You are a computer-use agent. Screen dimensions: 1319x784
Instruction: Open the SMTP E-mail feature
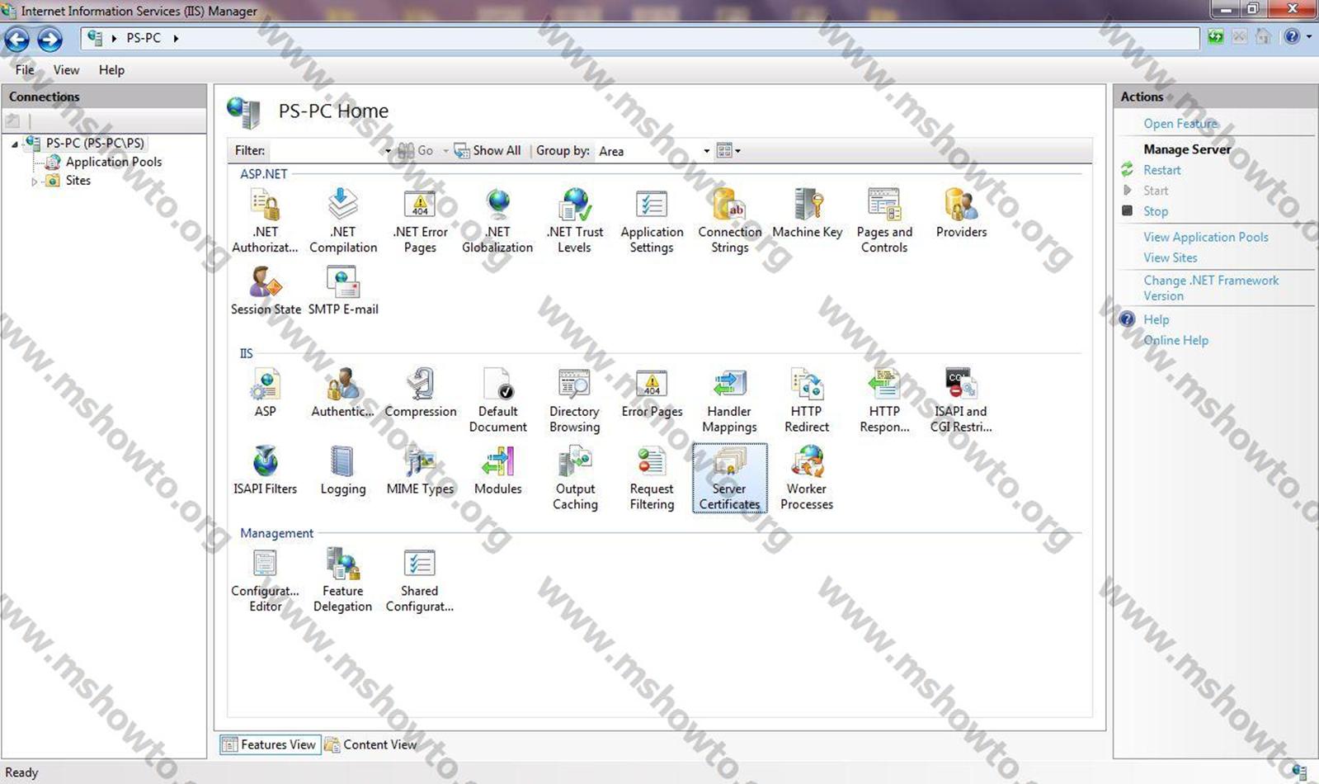343,290
